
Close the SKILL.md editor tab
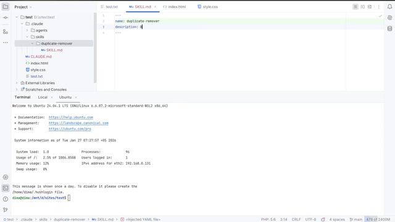pos(155,7)
